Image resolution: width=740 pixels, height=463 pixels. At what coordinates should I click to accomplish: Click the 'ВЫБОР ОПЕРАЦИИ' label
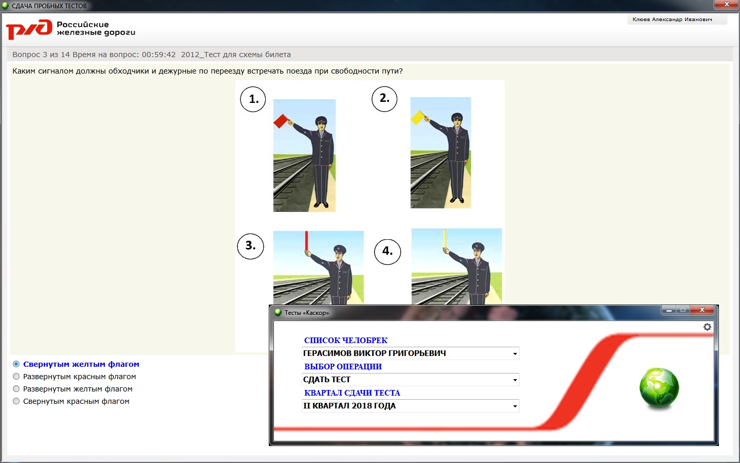coord(343,367)
